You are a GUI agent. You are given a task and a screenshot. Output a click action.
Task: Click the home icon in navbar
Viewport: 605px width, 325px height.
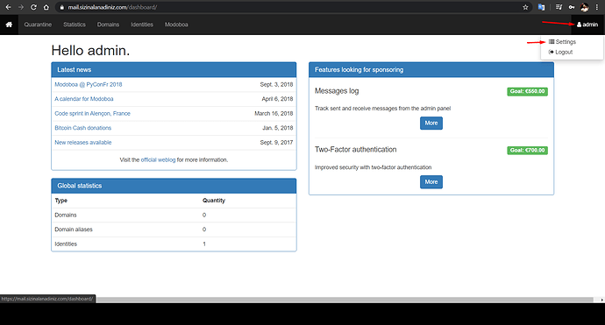(9, 25)
